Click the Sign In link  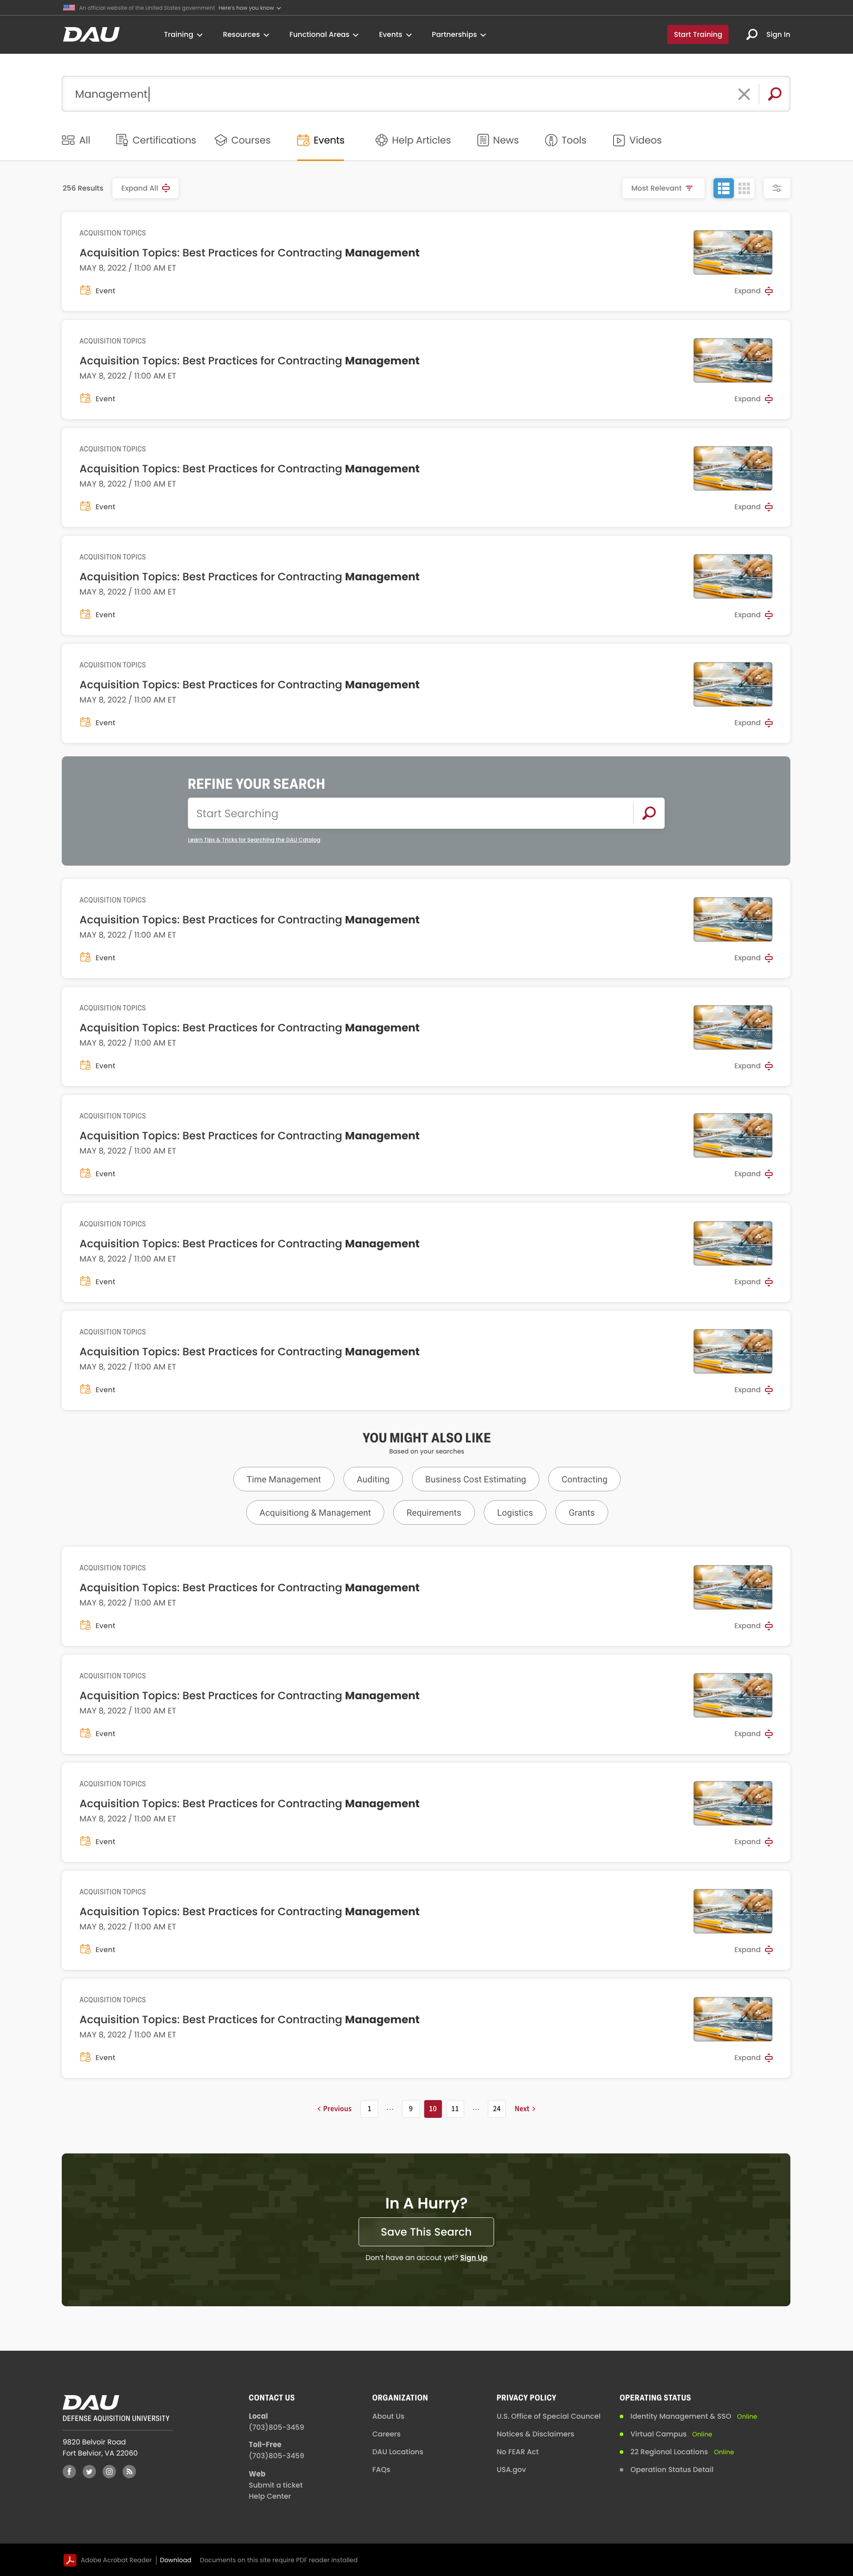click(778, 34)
